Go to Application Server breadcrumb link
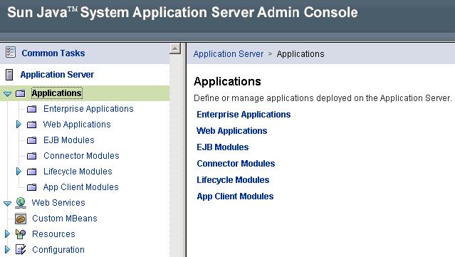 229,54
